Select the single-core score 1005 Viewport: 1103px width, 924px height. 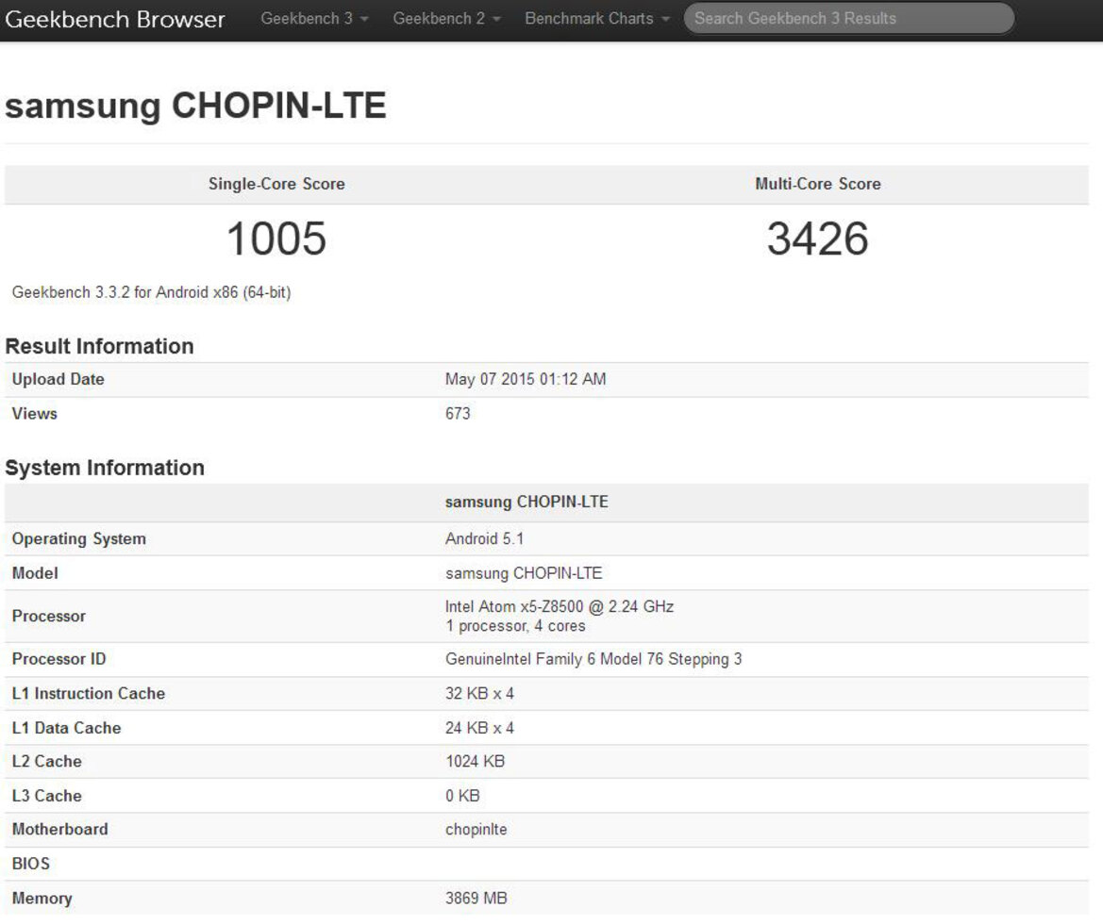click(276, 239)
